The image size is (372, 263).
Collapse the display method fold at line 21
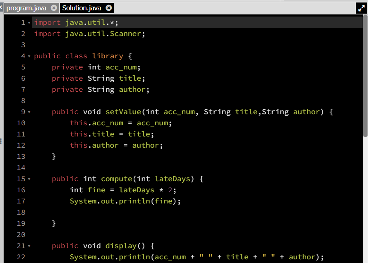[x=29, y=246]
